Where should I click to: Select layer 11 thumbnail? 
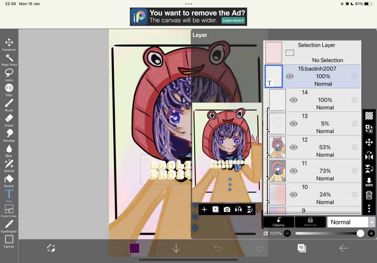[x=278, y=171]
